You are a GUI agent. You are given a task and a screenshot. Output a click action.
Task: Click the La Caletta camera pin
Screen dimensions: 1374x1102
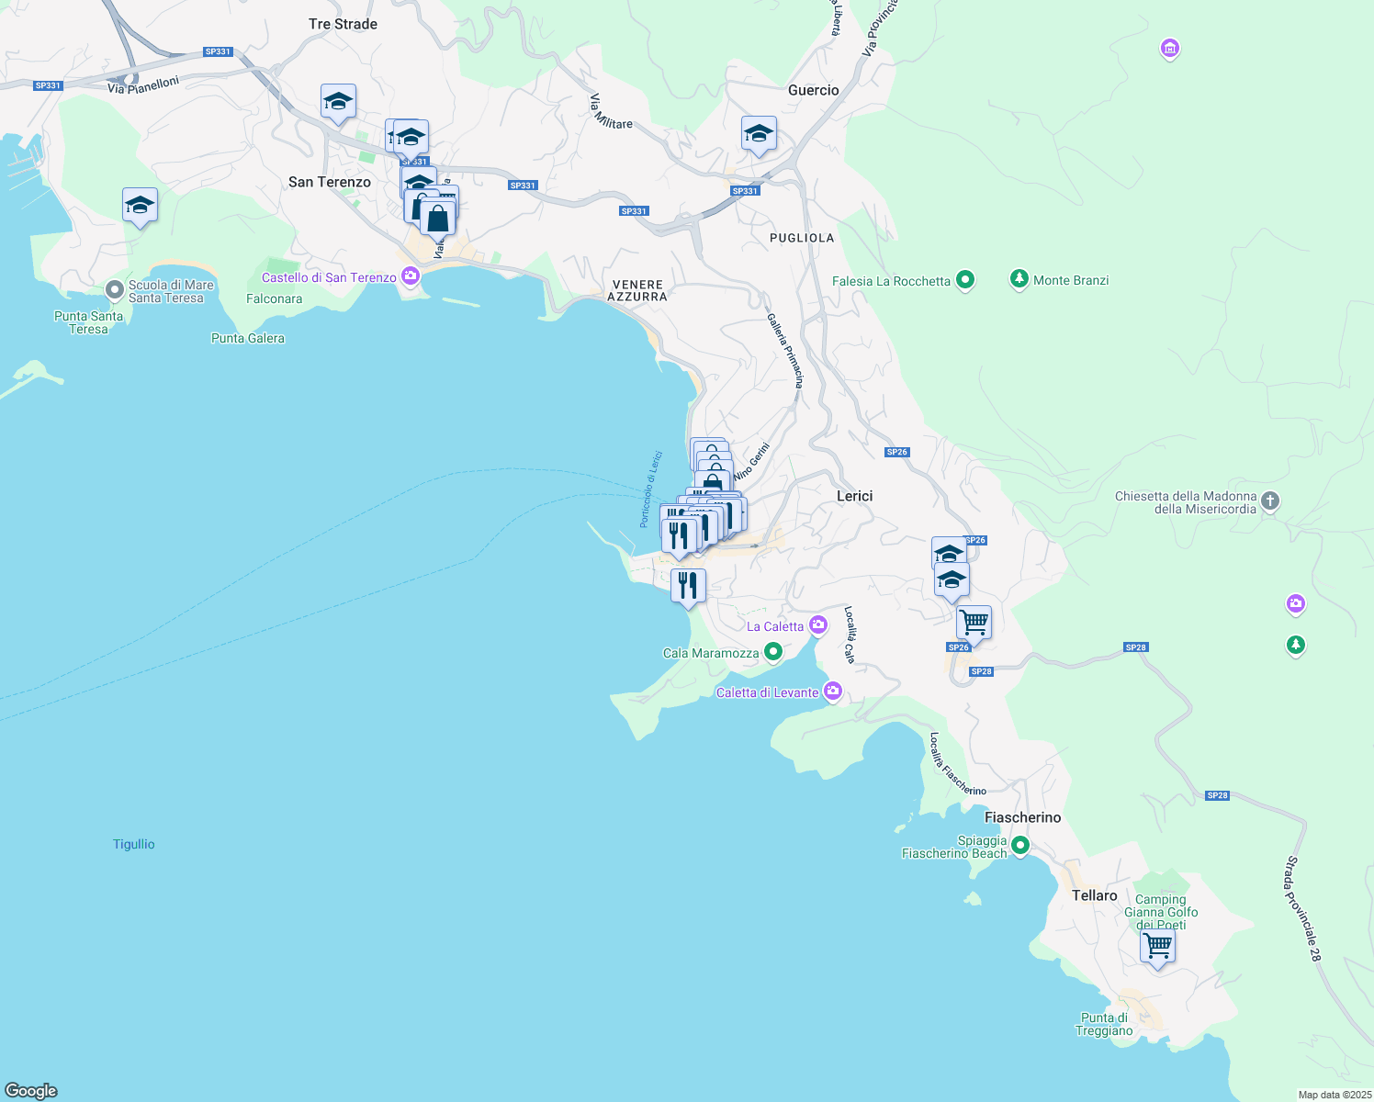818,626
